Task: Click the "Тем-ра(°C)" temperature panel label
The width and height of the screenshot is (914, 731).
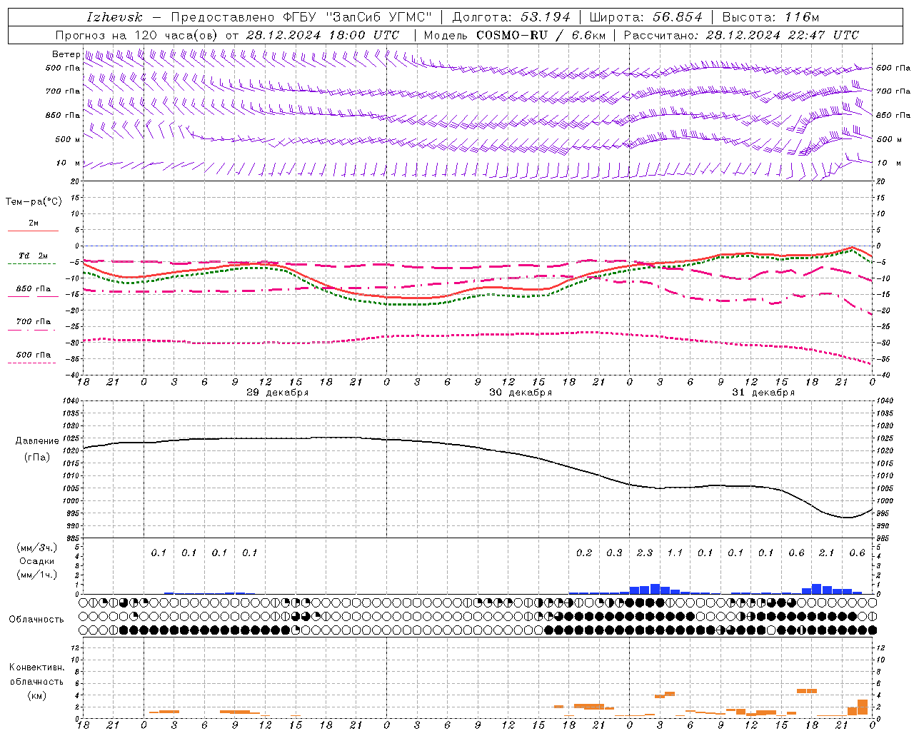Action: point(34,201)
